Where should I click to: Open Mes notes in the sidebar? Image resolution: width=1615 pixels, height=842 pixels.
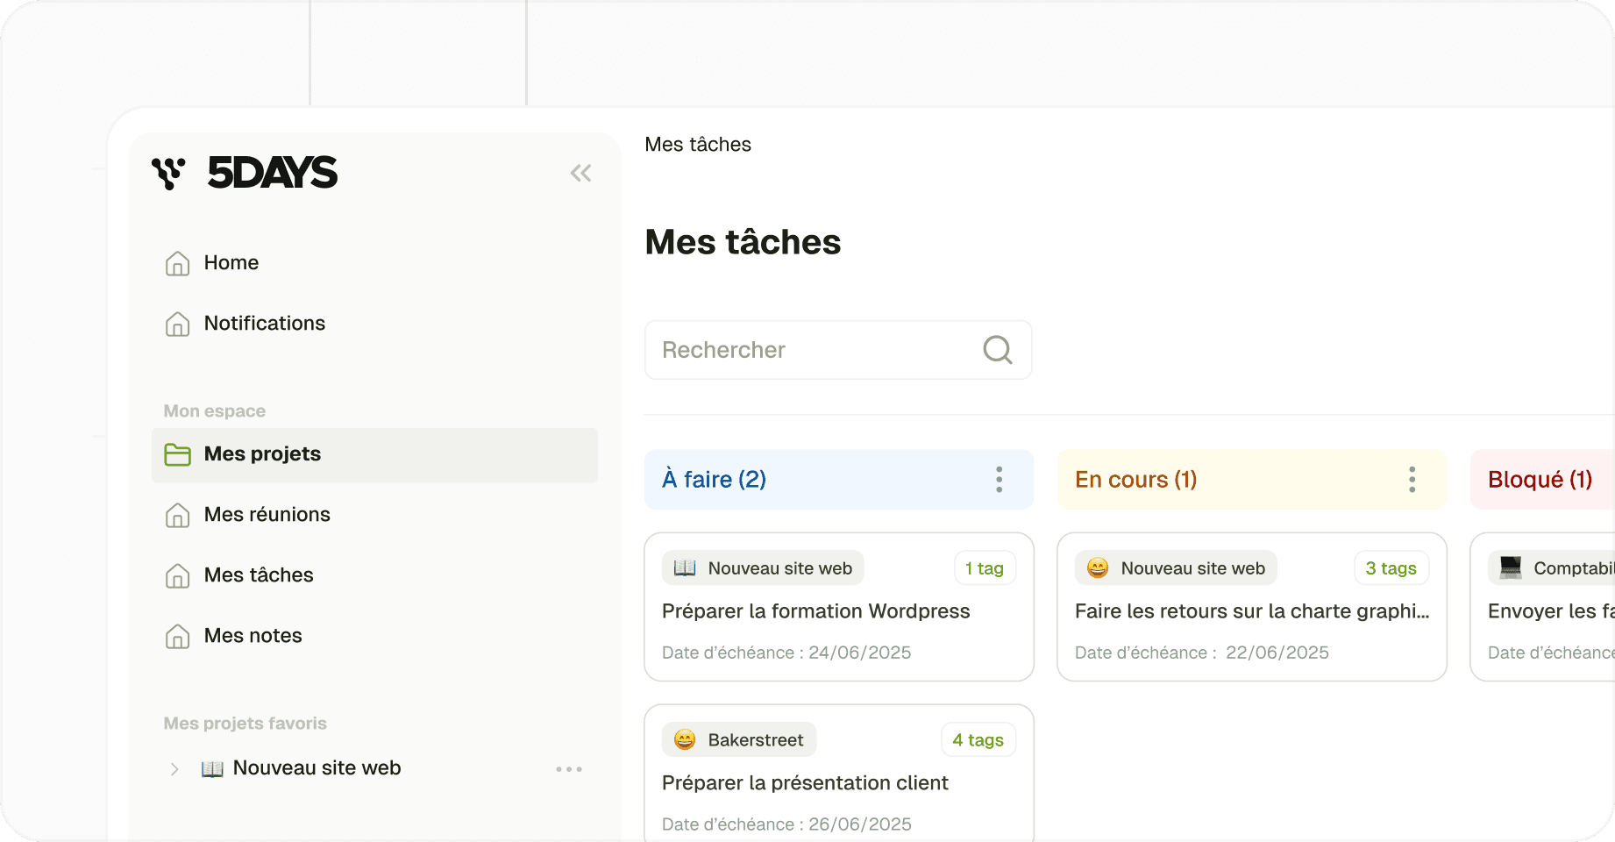click(x=253, y=636)
